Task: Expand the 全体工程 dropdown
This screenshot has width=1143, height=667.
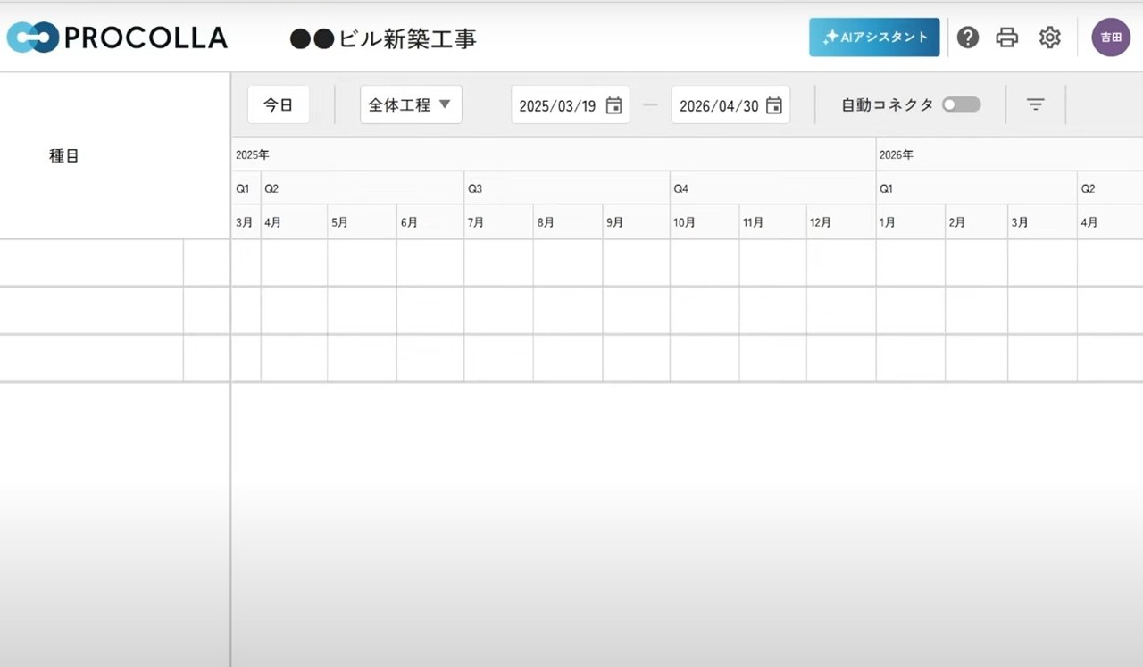Action: click(x=411, y=104)
